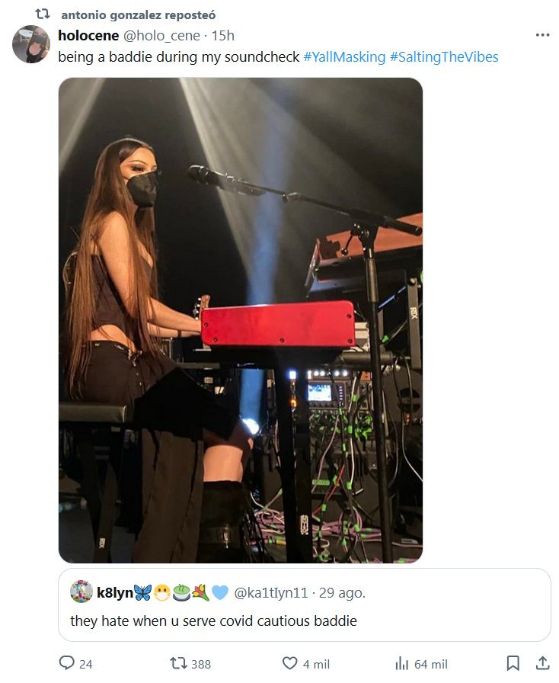Click the reply comment bubble icon
559x683 pixels.
pyautogui.click(x=67, y=663)
